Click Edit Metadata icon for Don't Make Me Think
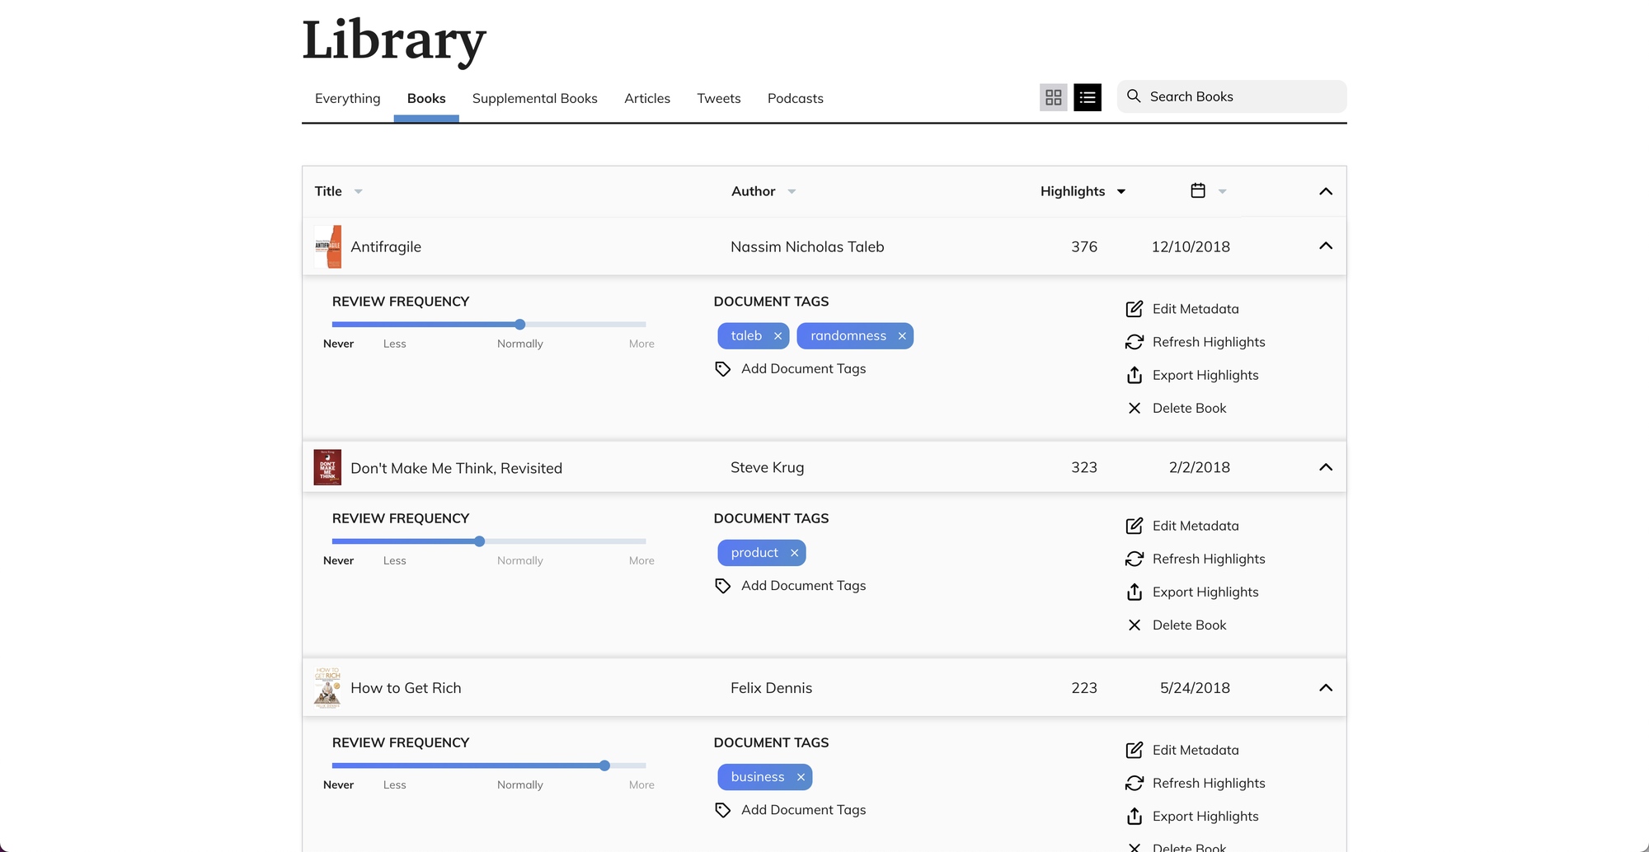 coord(1135,526)
